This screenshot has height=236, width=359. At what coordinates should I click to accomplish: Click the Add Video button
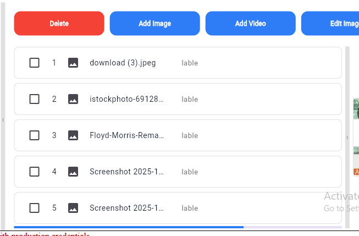pyautogui.click(x=250, y=24)
